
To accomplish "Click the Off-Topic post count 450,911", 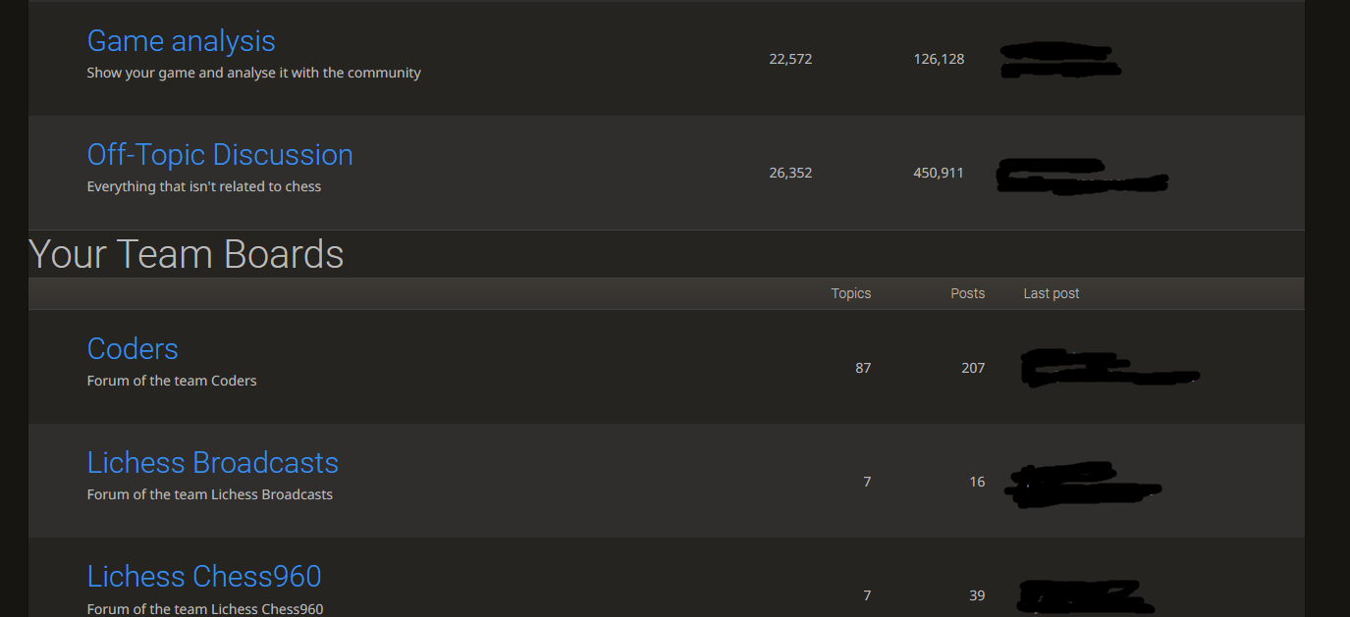I will (x=937, y=173).
